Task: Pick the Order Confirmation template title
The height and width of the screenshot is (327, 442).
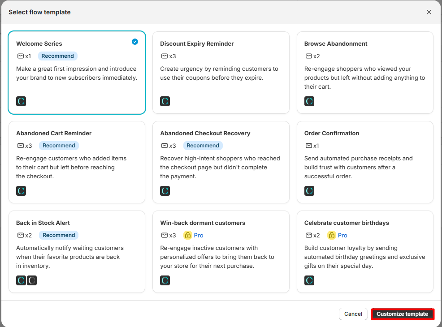Action: tap(332, 133)
